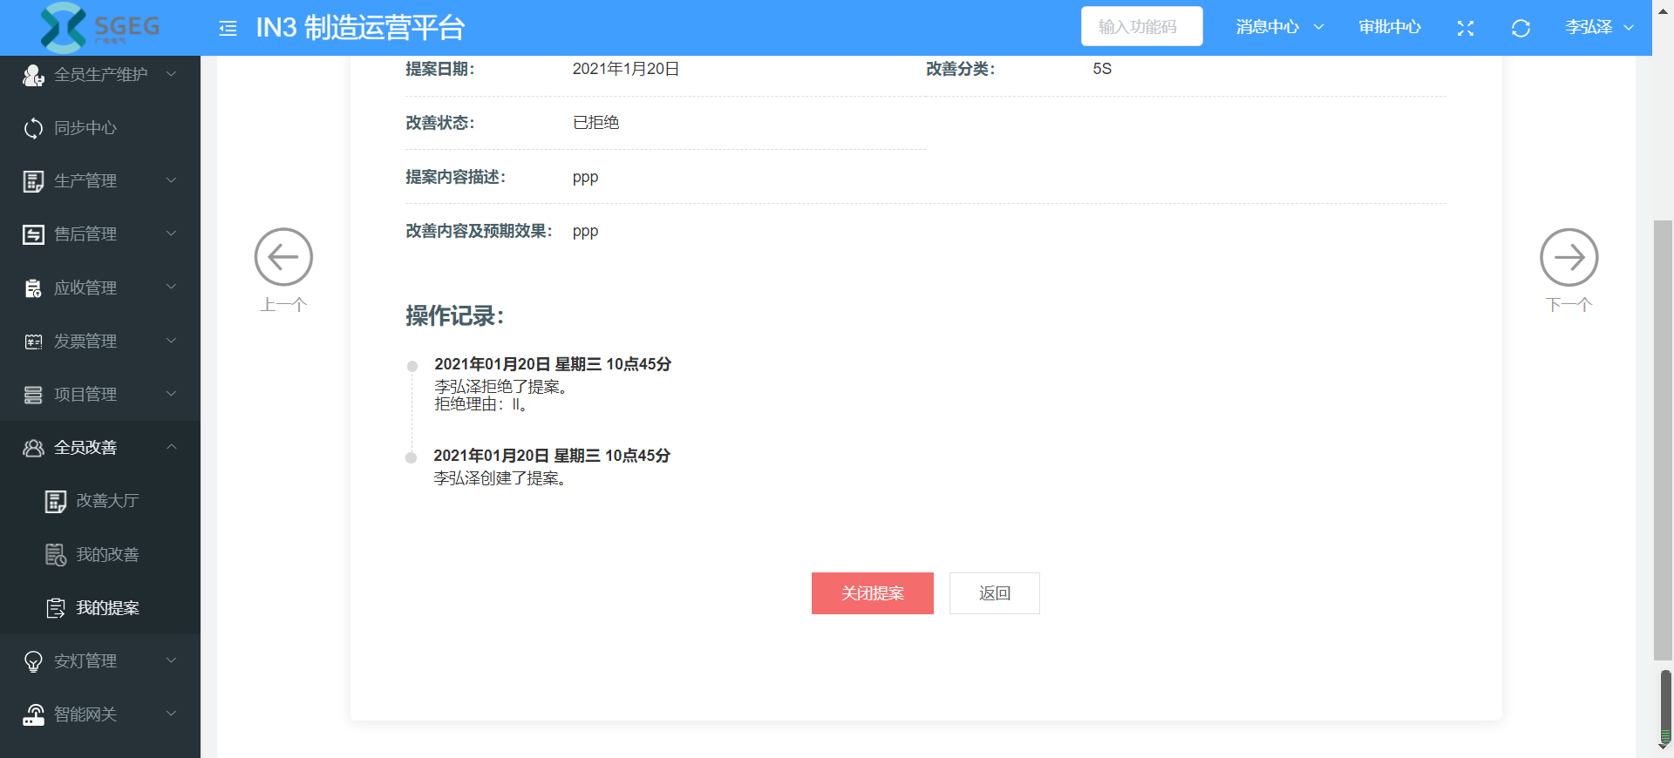
Task: Collapse the 全员改善 sidebar group
Action: 99,448
